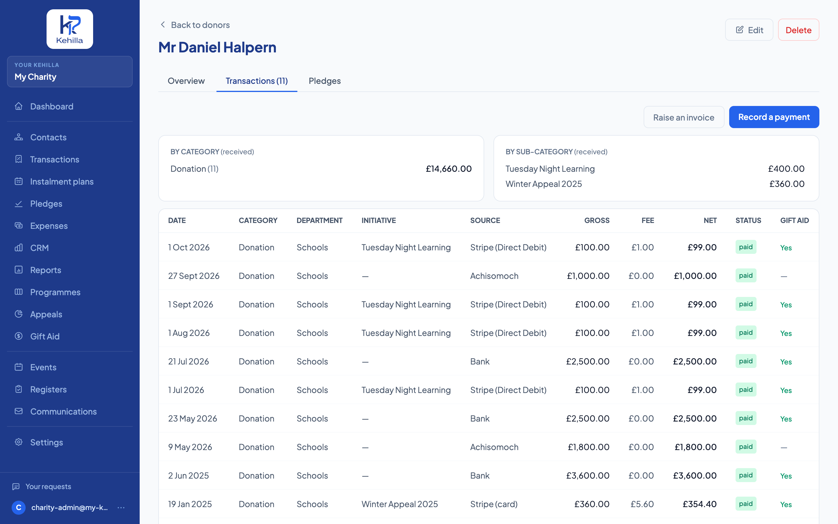Click the Mr Daniel Halpern heading
838x524 pixels.
coord(217,47)
